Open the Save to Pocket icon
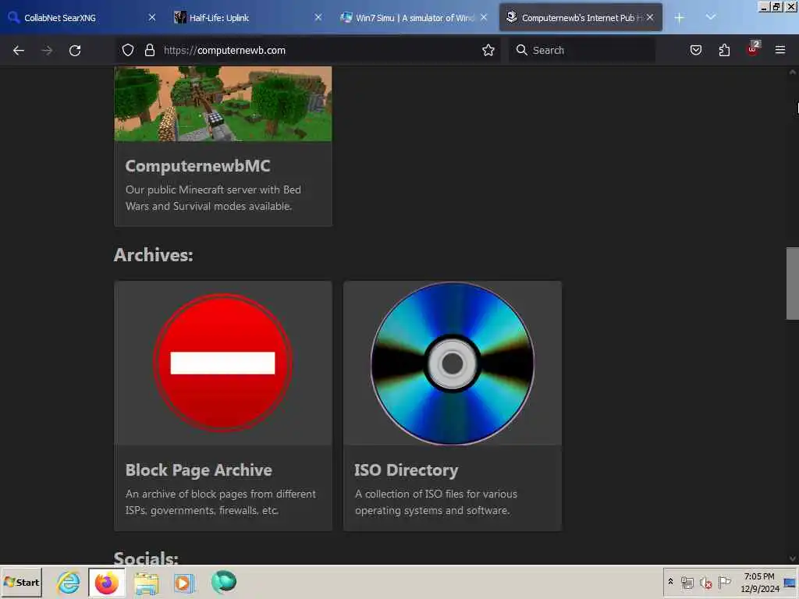 pyautogui.click(x=695, y=50)
